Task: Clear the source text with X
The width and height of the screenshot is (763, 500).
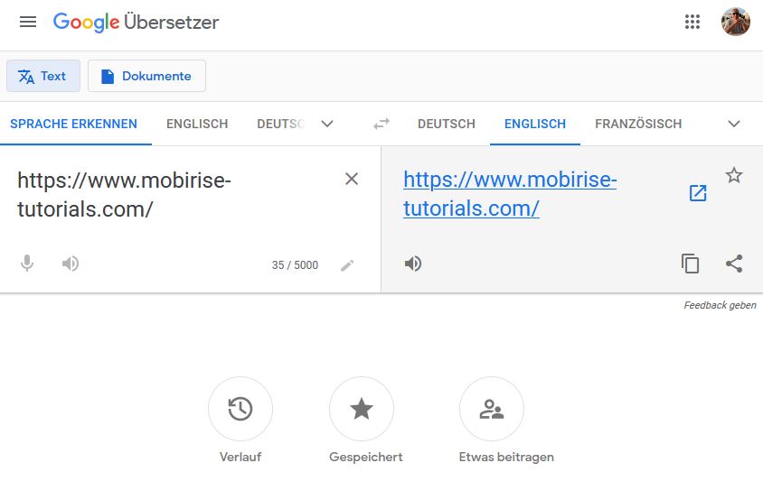Action: pos(352,179)
